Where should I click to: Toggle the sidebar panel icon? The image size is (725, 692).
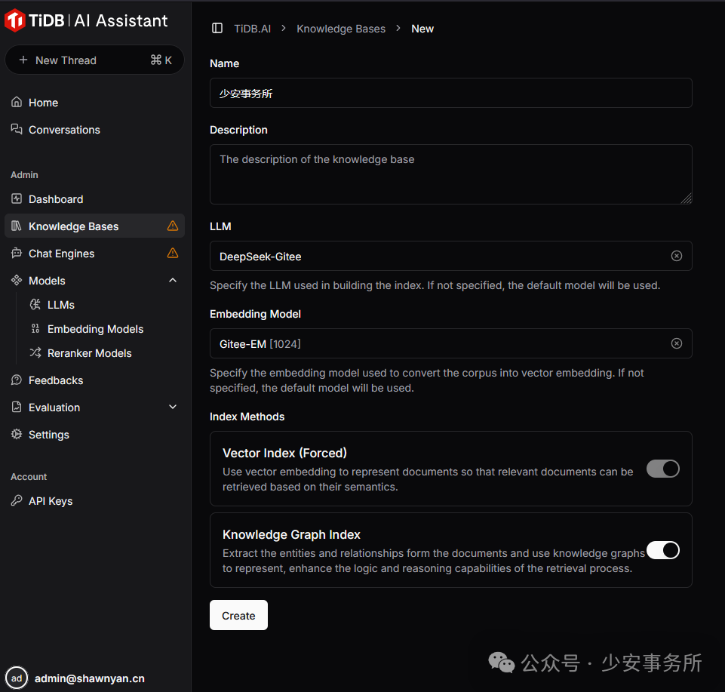point(217,28)
